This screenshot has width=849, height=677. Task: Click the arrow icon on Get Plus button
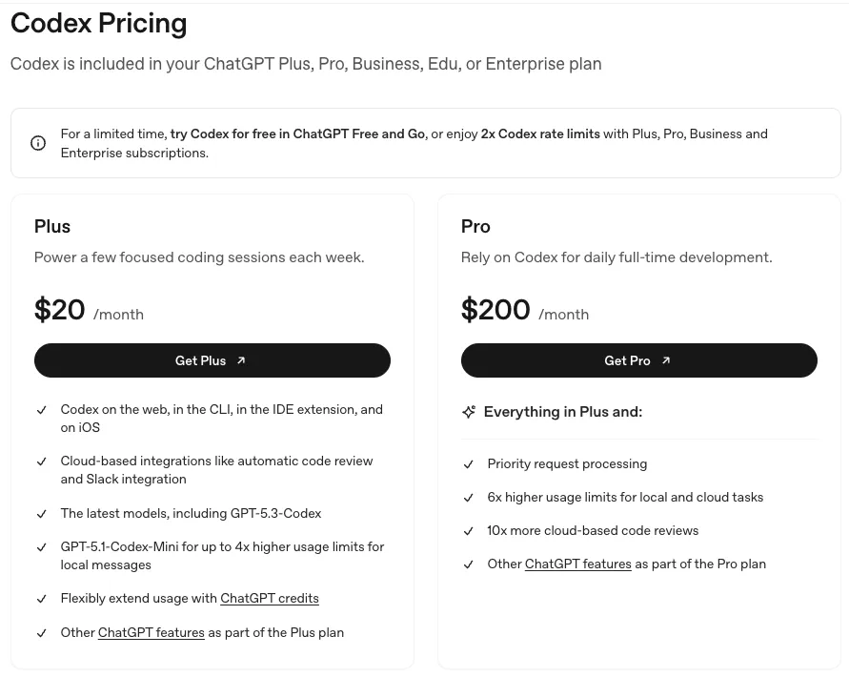click(x=241, y=360)
